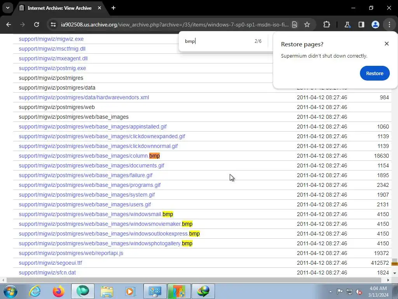Open the programs.gif link

(90, 185)
